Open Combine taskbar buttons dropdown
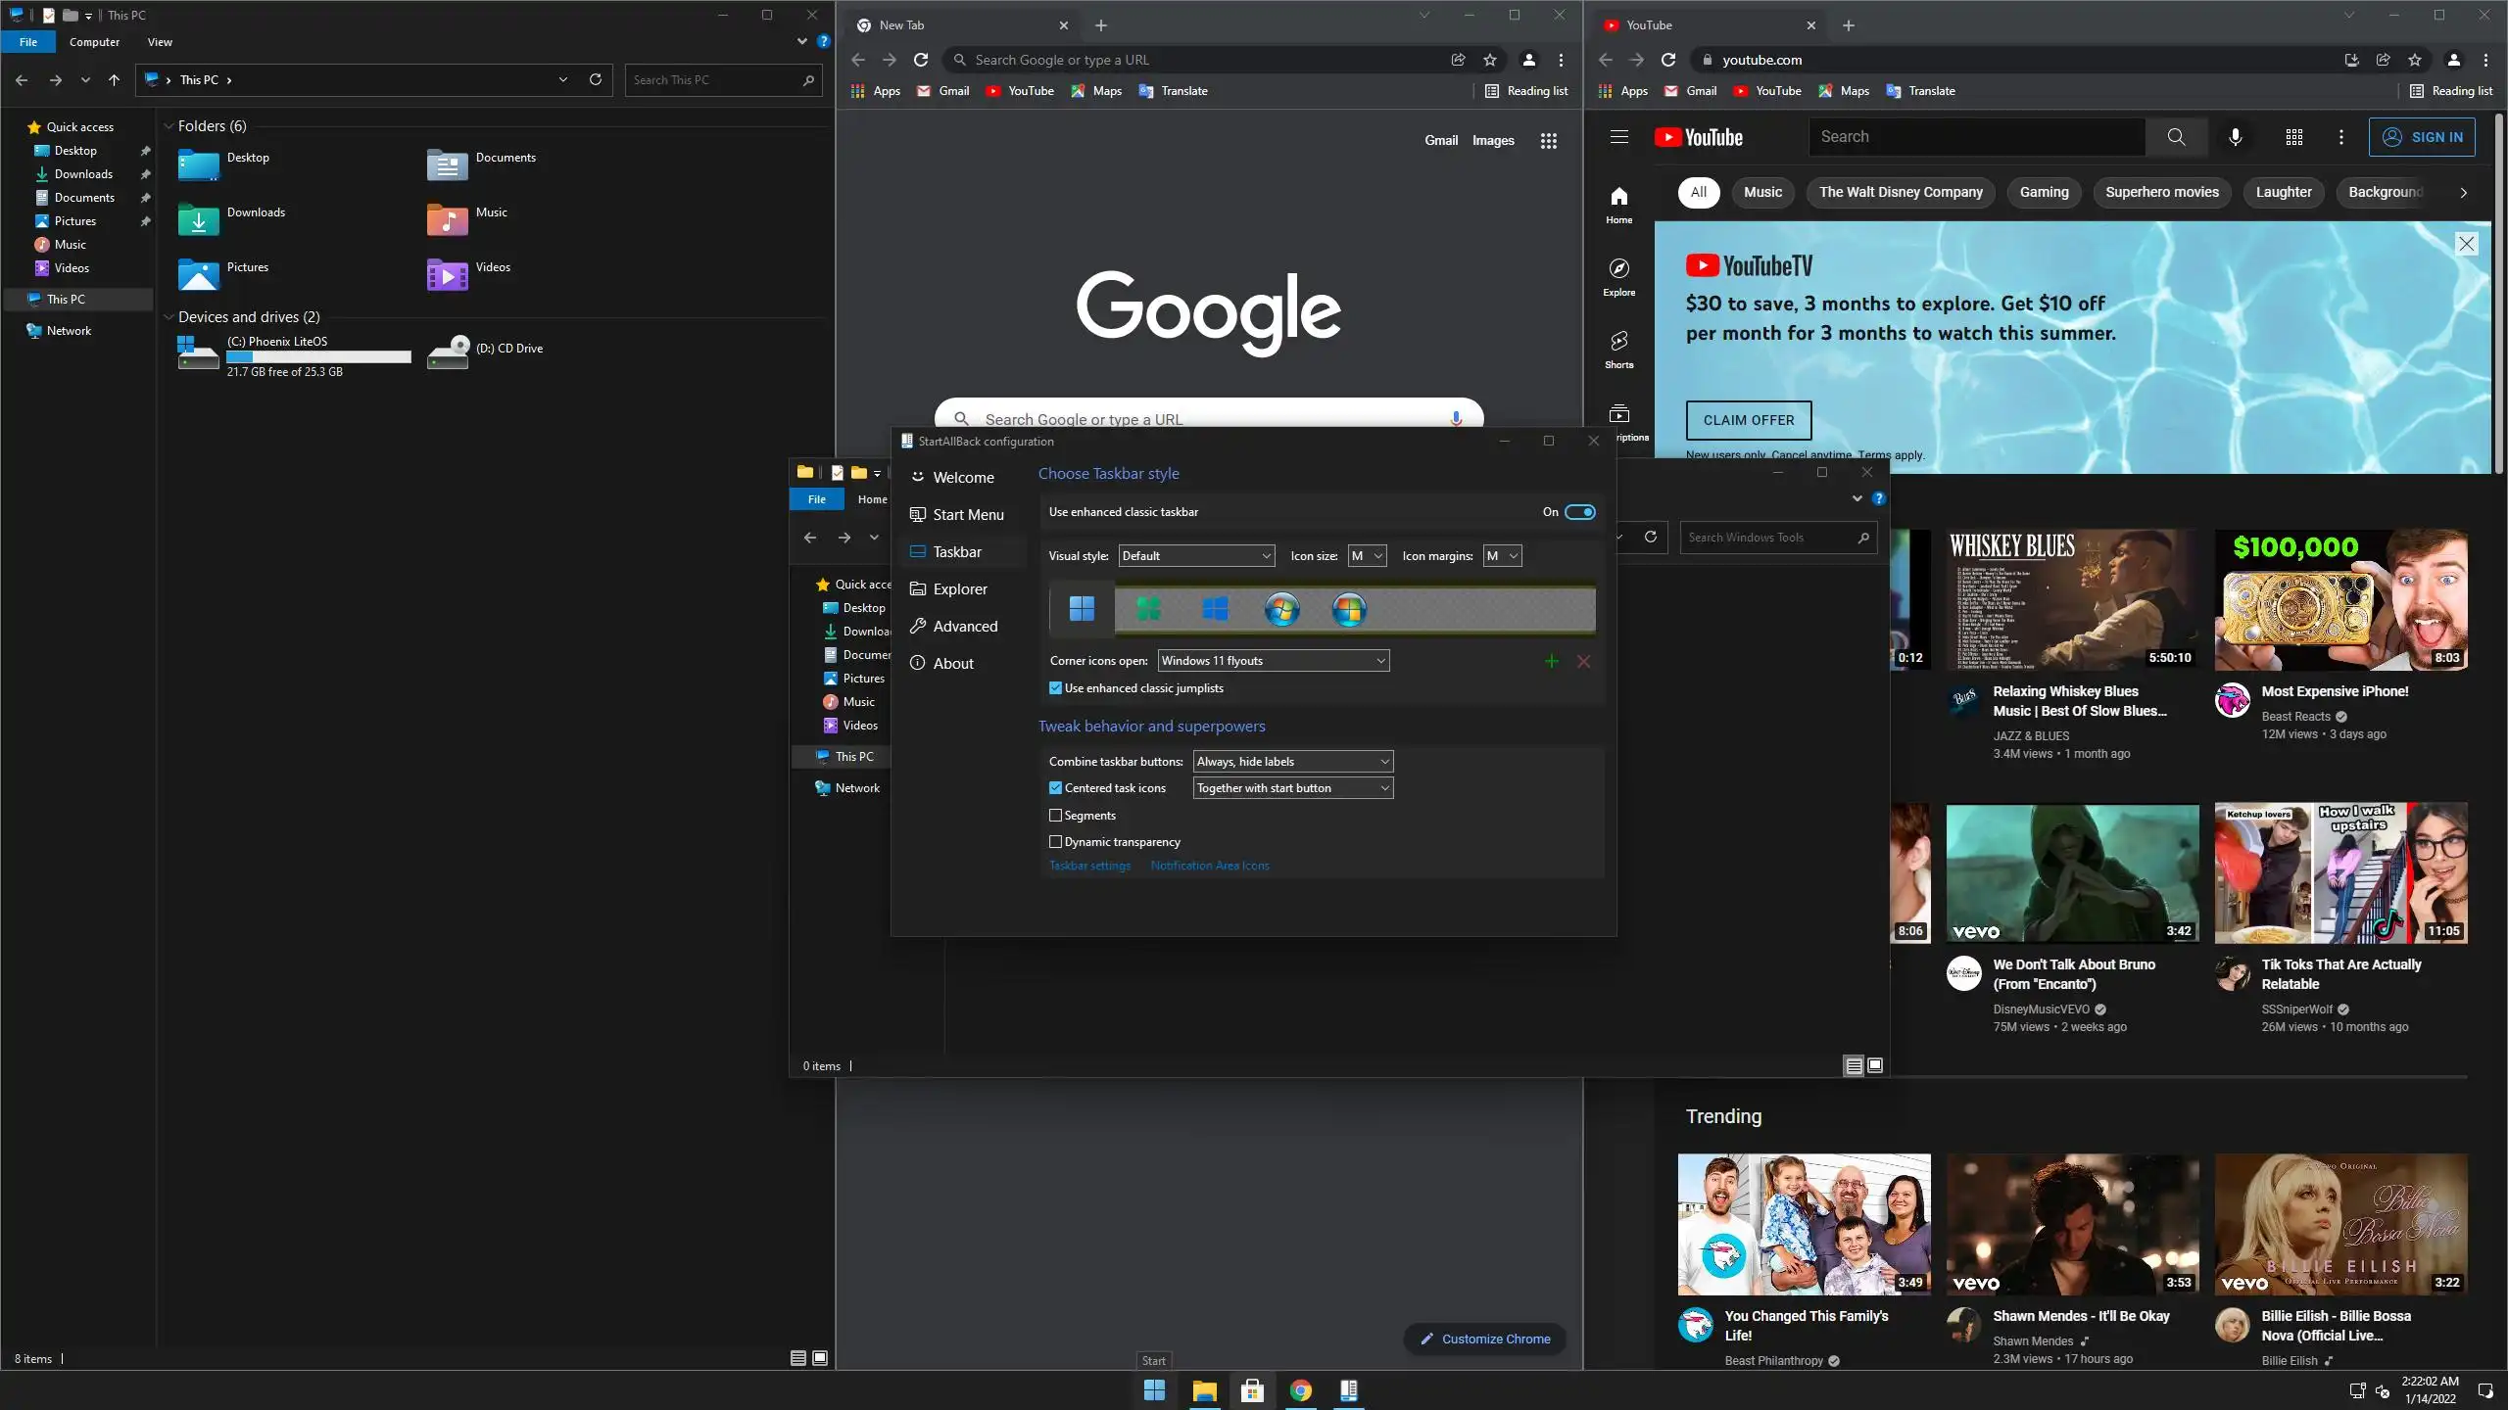Image resolution: width=2508 pixels, height=1410 pixels. (x=1292, y=762)
